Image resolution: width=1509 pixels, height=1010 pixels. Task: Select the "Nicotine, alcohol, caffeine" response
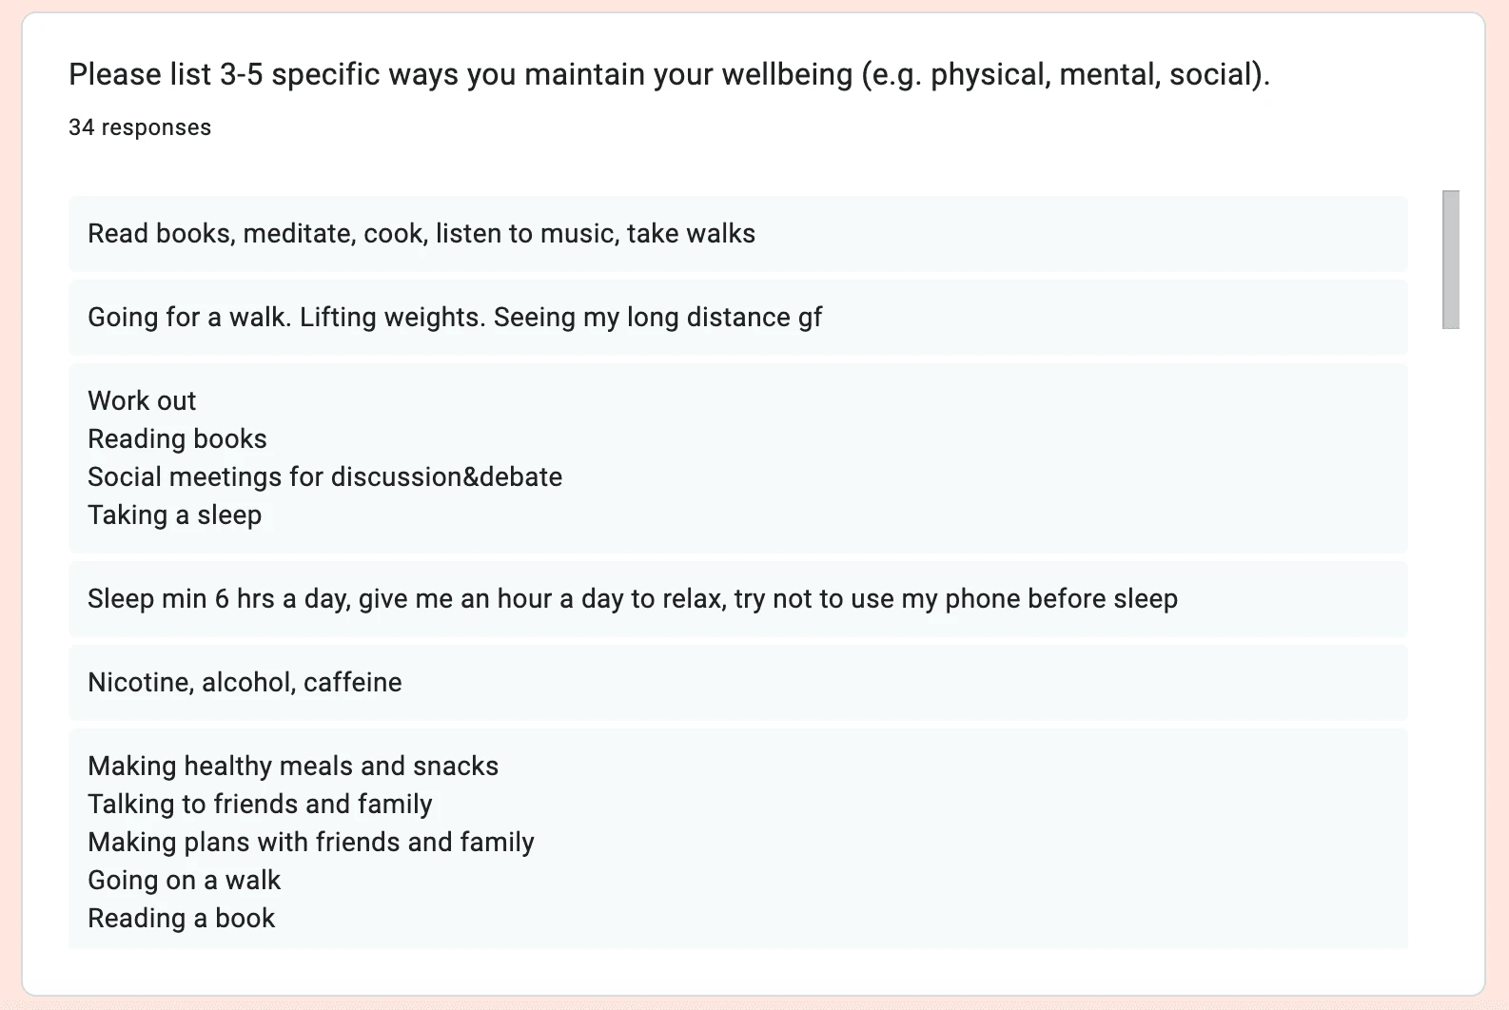(x=245, y=683)
